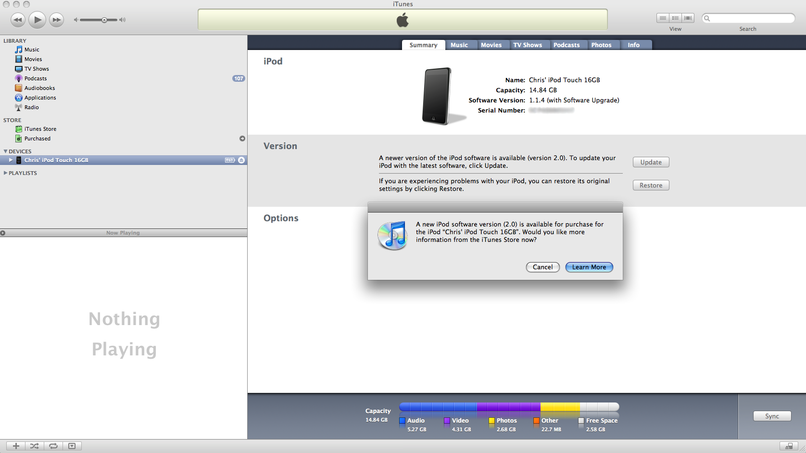Image resolution: width=806 pixels, height=453 pixels.
Task: Click the device name "Chris' iPod Touch 16GB" in summary
Action: coord(565,80)
